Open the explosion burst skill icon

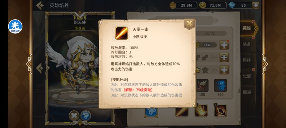point(201,110)
